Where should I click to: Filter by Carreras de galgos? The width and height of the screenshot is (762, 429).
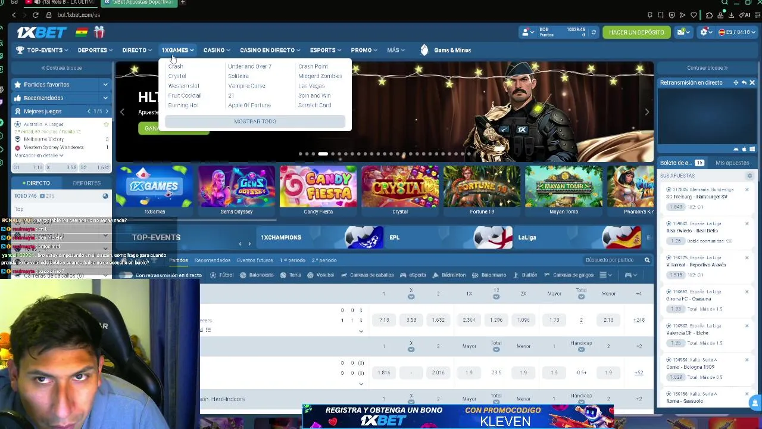click(x=569, y=275)
